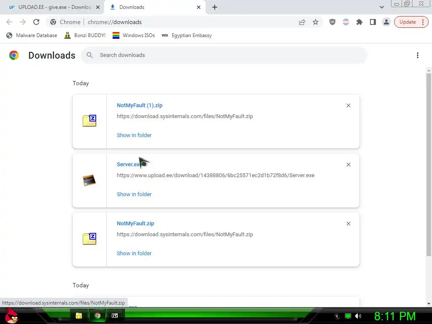The width and height of the screenshot is (432, 324).
Task: Remove NotMyFault (1).zip from the list
Action: tap(348, 105)
